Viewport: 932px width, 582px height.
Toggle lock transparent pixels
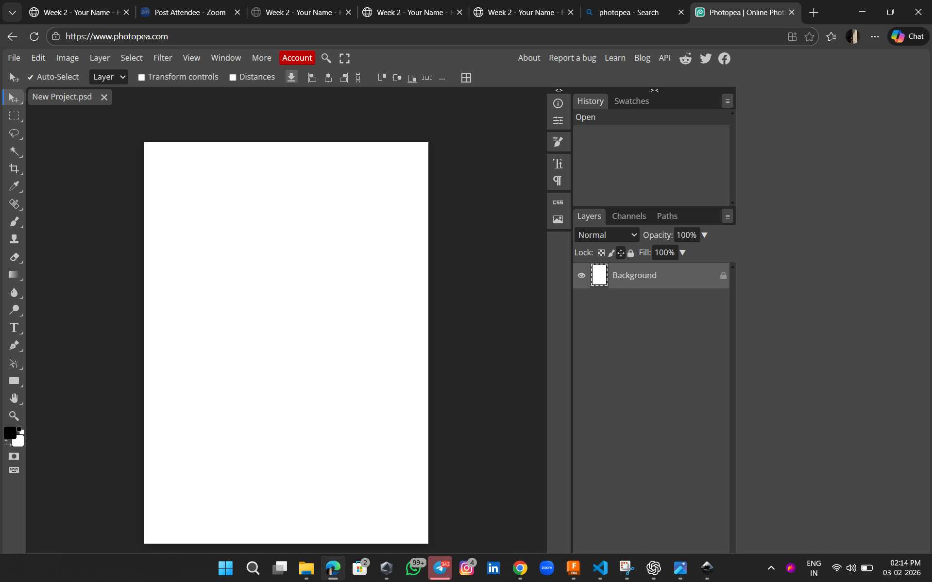[x=601, y=253]
